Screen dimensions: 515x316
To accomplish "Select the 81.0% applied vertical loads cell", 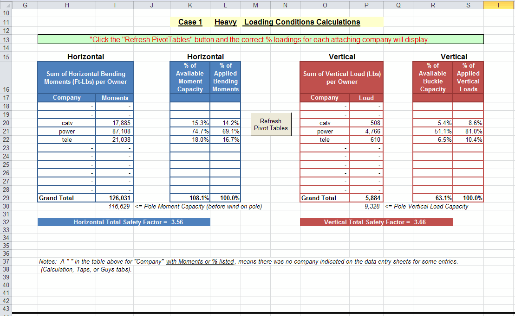I will click(x=468, y=131).
